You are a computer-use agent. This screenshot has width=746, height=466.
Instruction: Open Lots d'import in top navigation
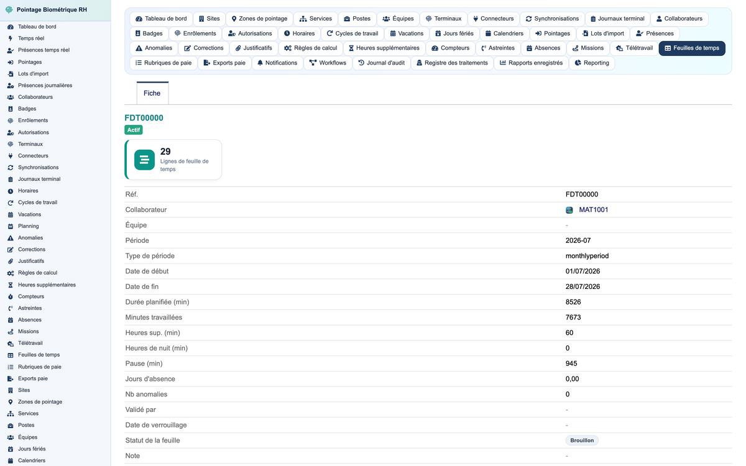coord(603,34)
